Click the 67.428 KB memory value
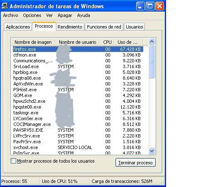 (x=130, y=49)
